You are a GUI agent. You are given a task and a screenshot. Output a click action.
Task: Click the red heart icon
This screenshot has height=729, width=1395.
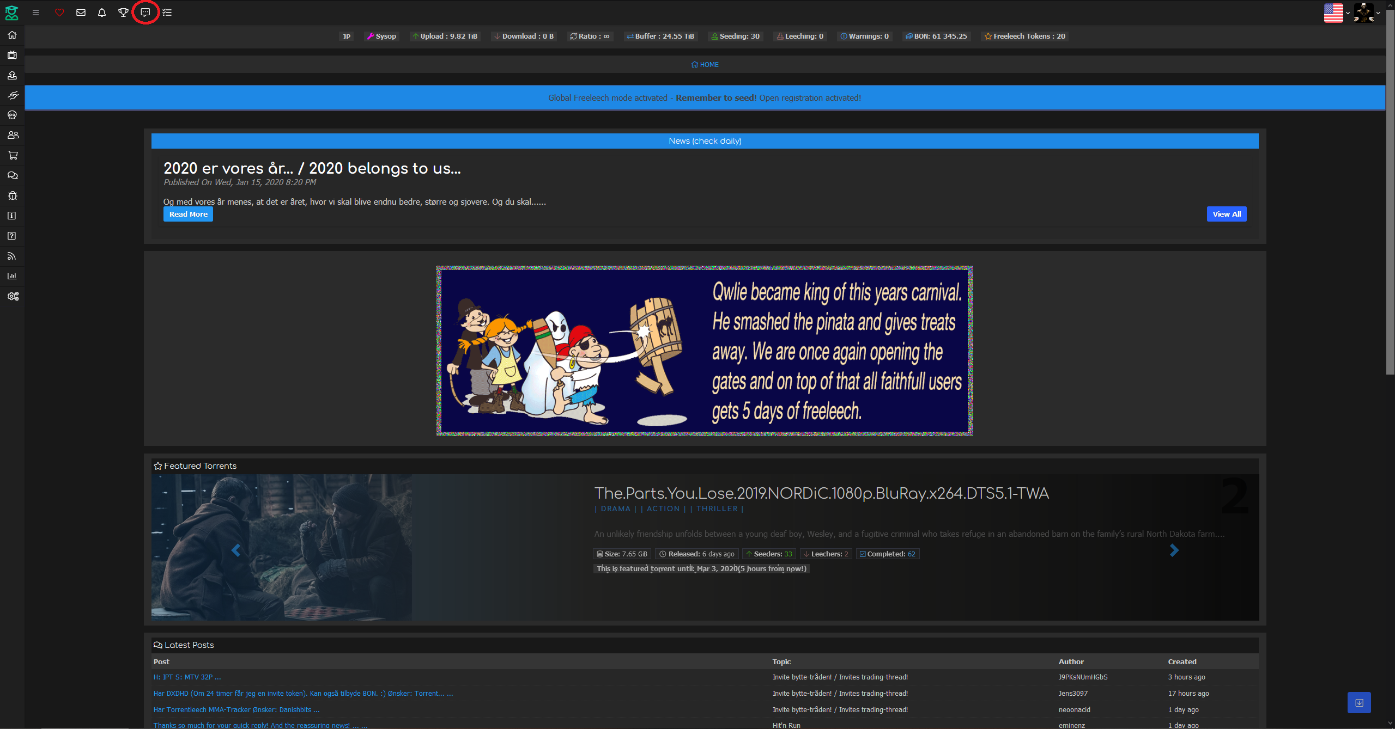point(59,13)
